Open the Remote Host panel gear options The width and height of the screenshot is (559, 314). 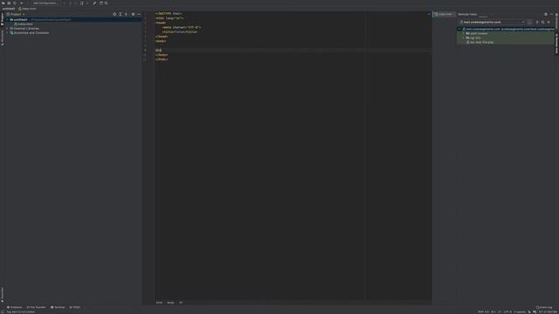pos(545,14)
